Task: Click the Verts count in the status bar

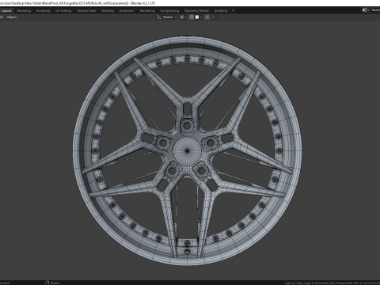Action: point(325,283)
